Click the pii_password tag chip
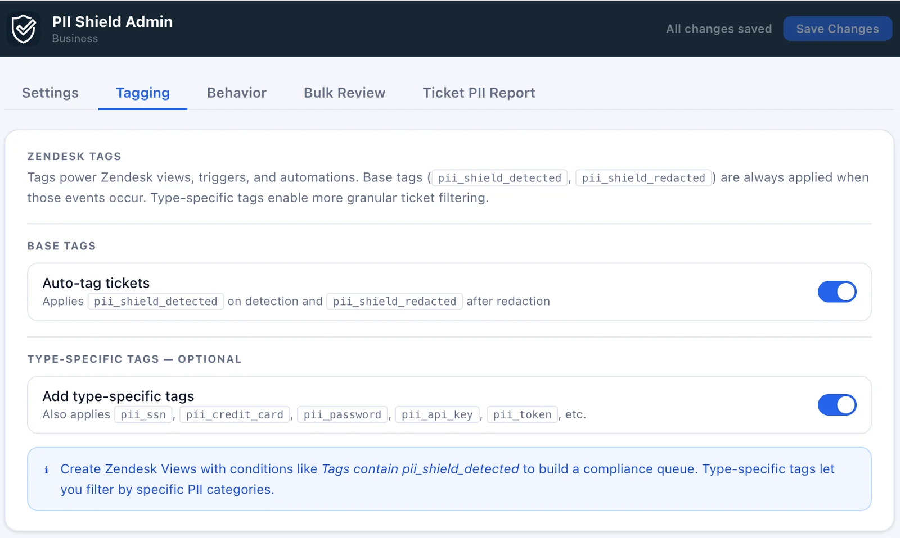The height and width of the screenshot is (538, 900). [x=343, y=414]
